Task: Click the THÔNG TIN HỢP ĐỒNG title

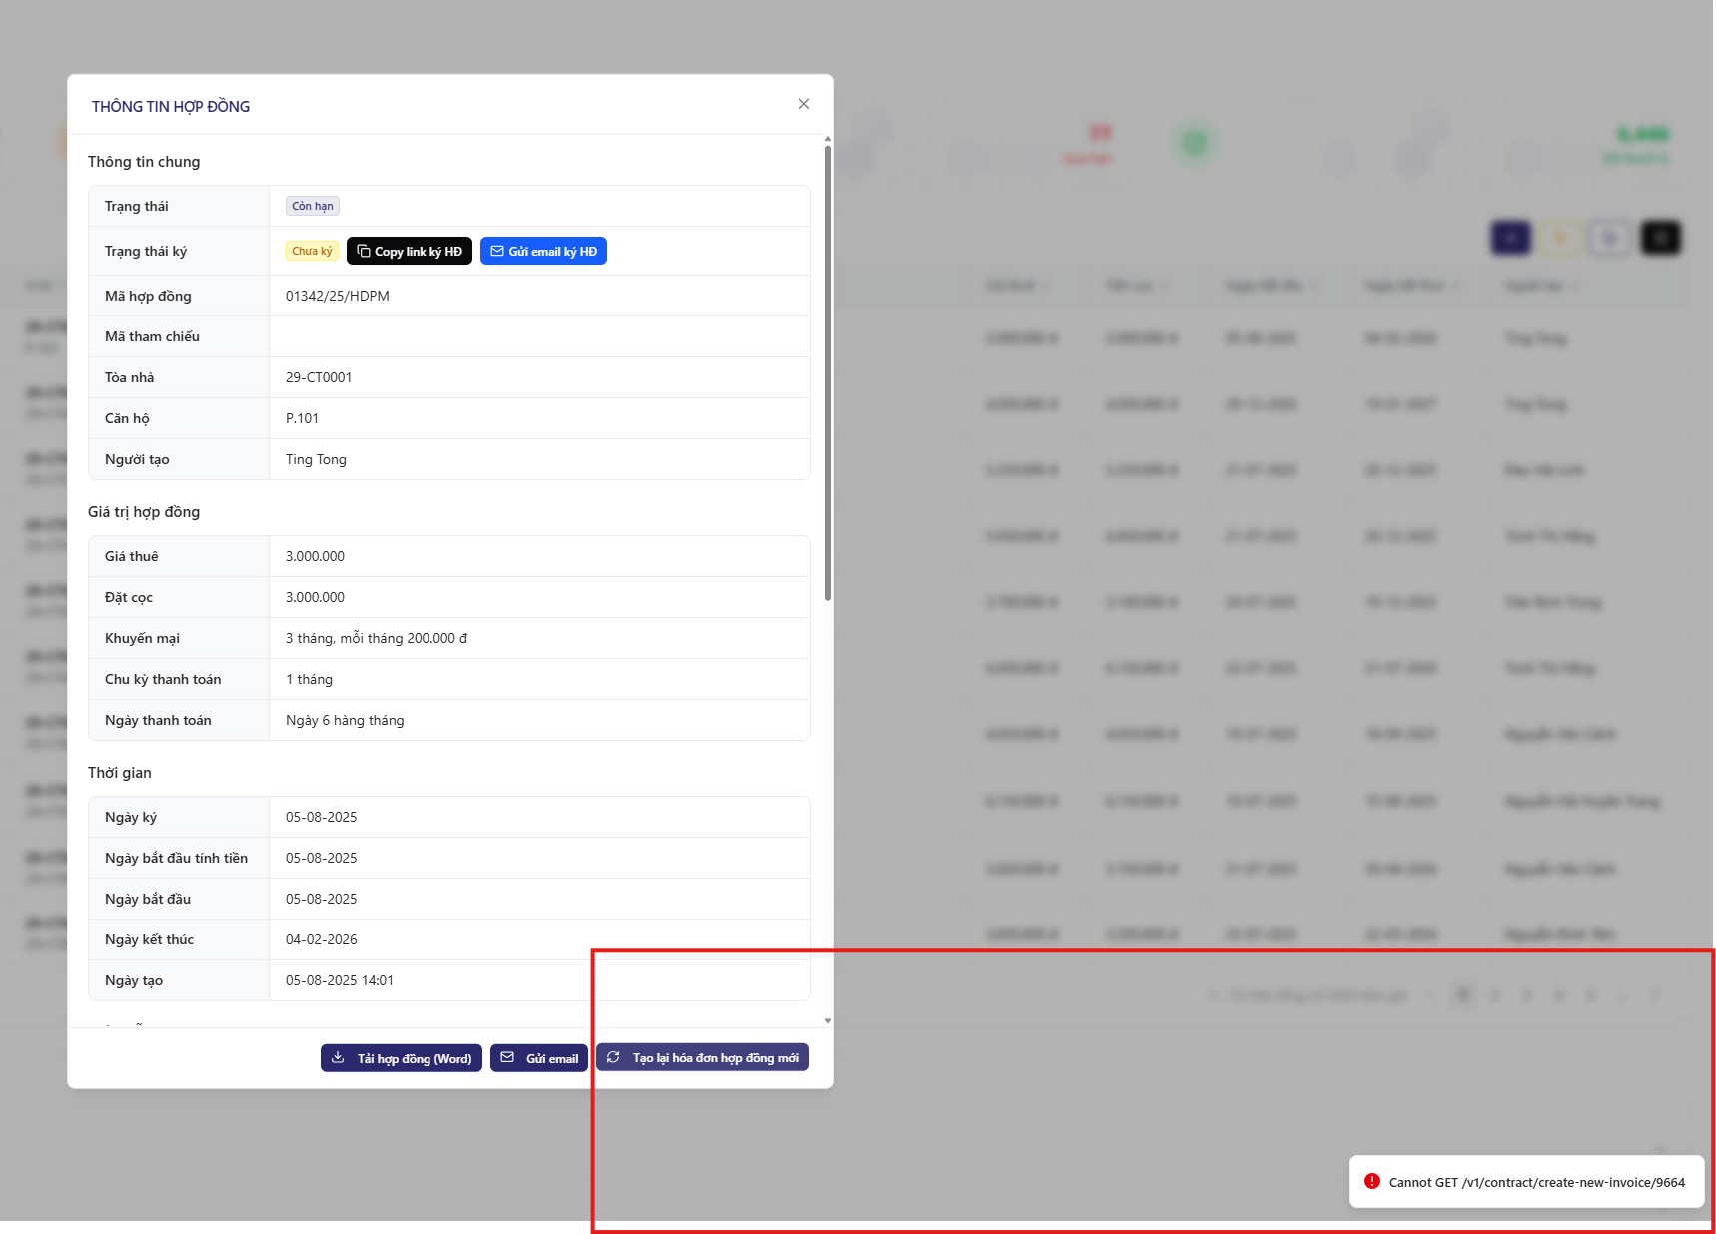Action: pyautogui.click(x=171, y=106)
